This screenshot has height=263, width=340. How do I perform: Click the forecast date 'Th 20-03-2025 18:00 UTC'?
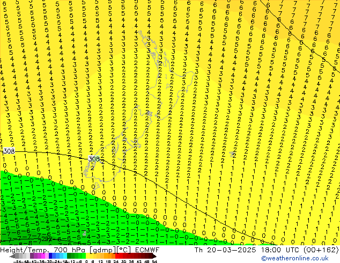(248, 250)
